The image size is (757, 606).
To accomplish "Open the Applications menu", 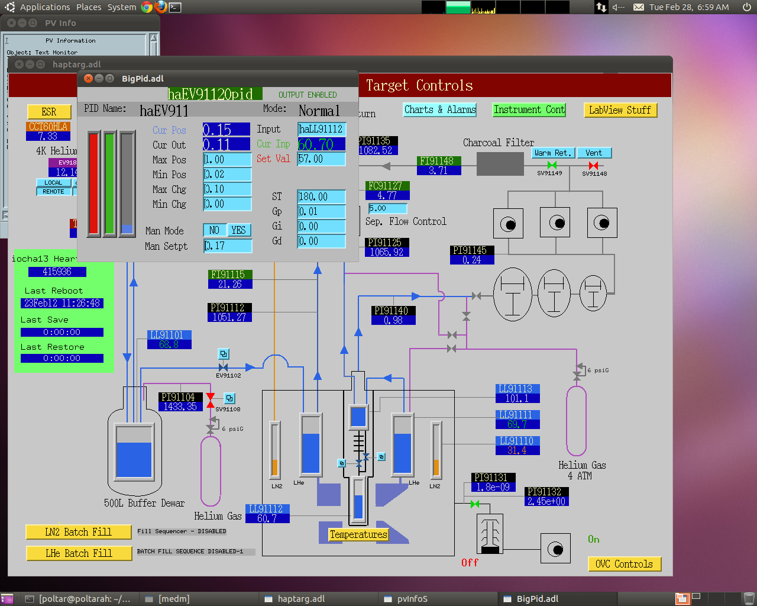I will point(45,7).
